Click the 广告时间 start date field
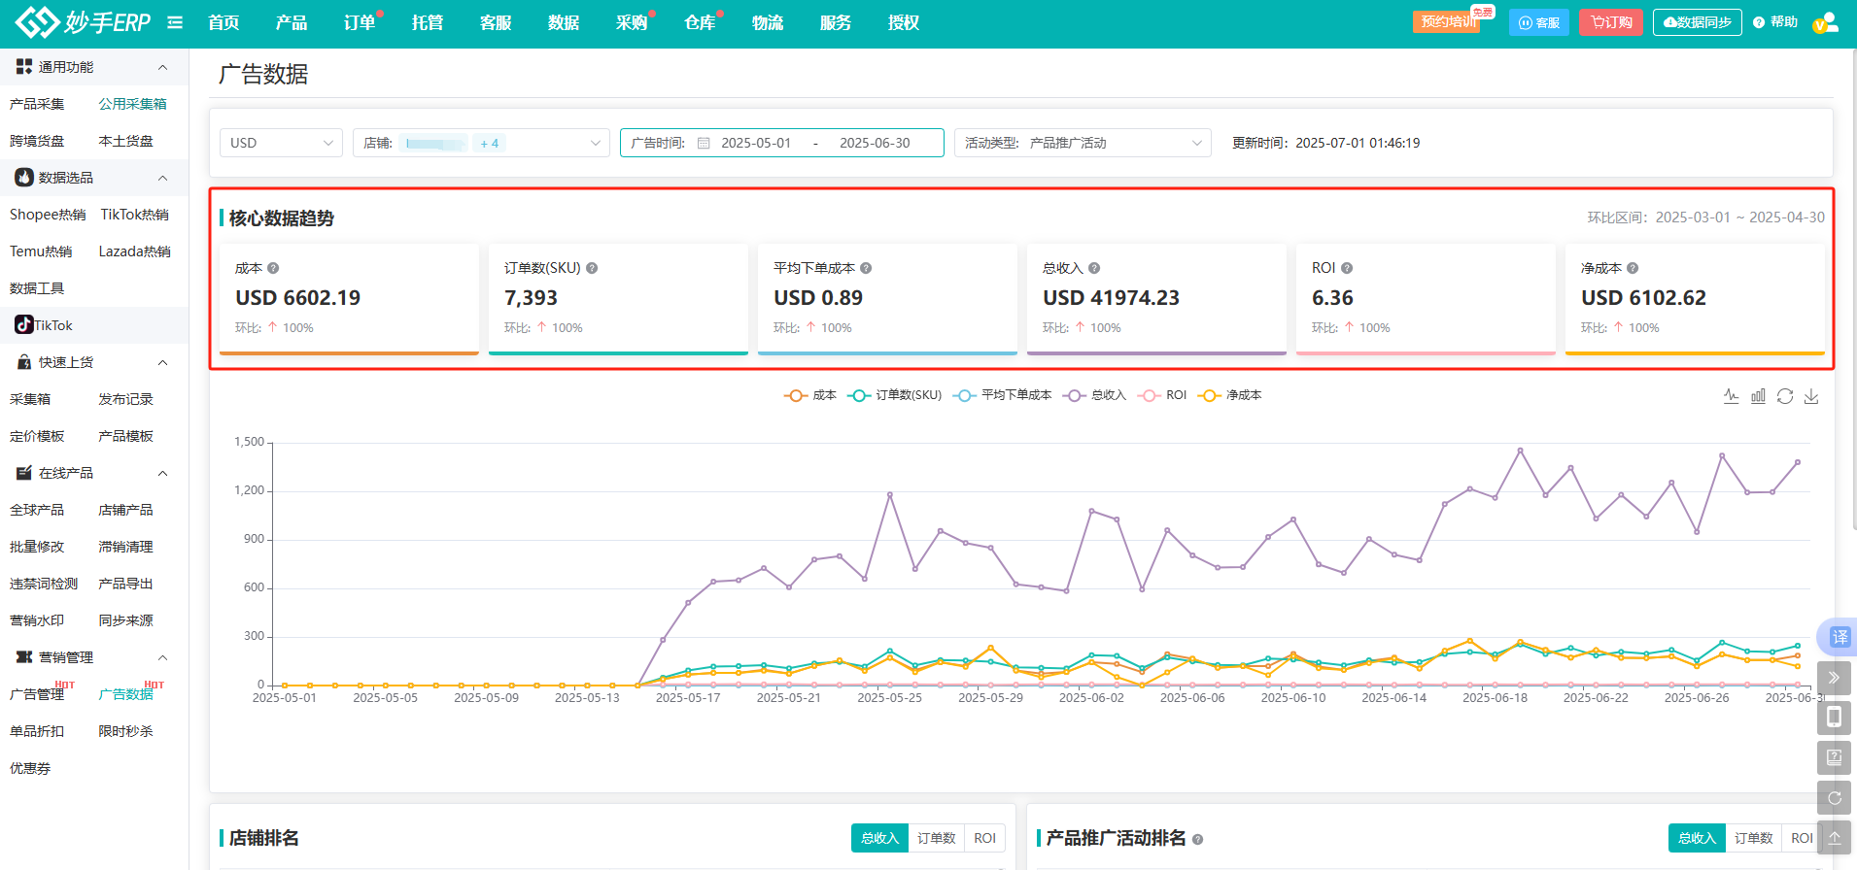 point(756,143)
